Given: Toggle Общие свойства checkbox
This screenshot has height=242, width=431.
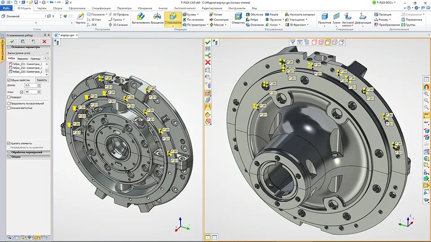Looking at the screenshot, I should [x=9, y=80].
